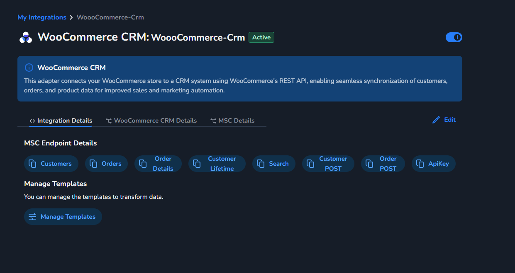Click the 'You can manage the templates' text
This screenshot has height=273, width=515.
(x=94, y=197)
